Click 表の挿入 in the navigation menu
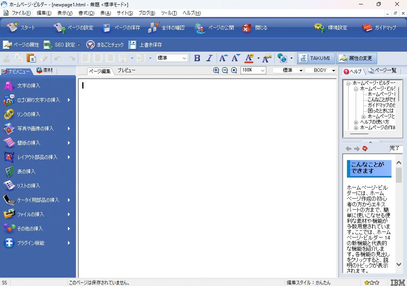Image resolution: width=407 pixels, height=286 pixels. click(x=26, y=172)
